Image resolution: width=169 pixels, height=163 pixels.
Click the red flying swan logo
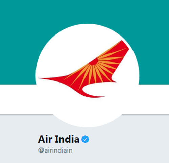pyautogui.click(x=84, y=69)
